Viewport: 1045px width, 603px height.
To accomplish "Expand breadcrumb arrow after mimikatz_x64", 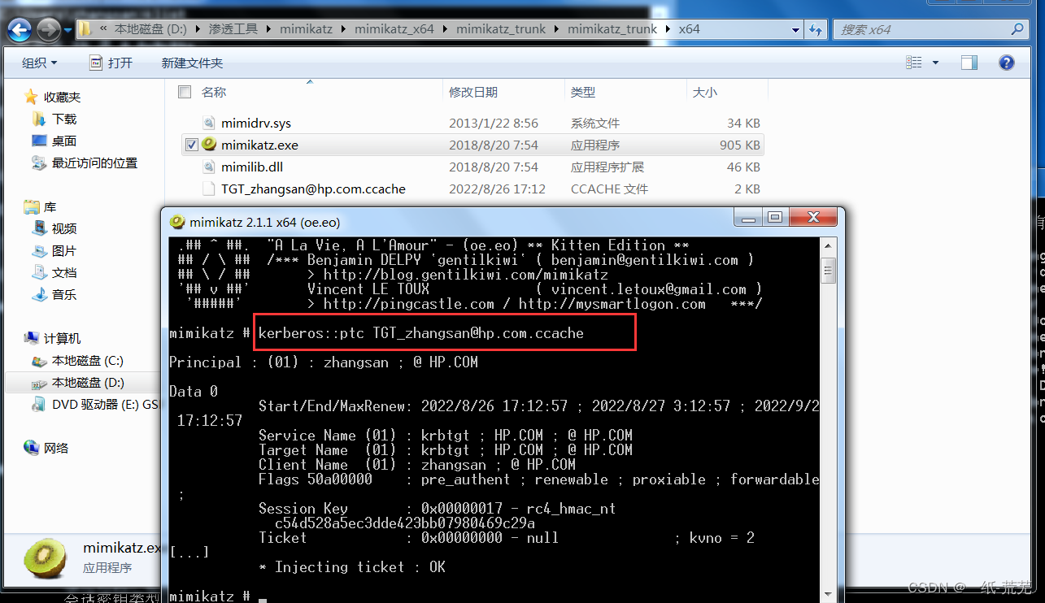I will pos(445,28).
